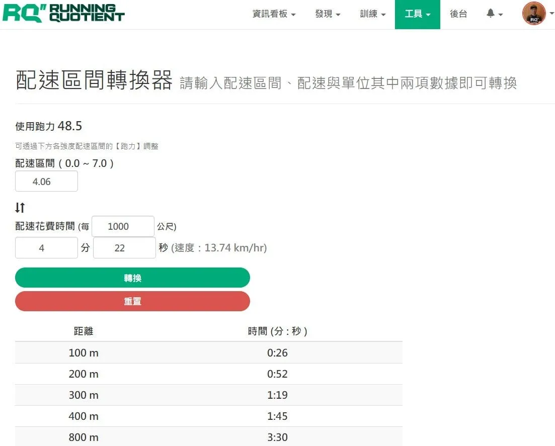
Task: Click the RQ Running Quotient logo
Action: click(64, 13)
